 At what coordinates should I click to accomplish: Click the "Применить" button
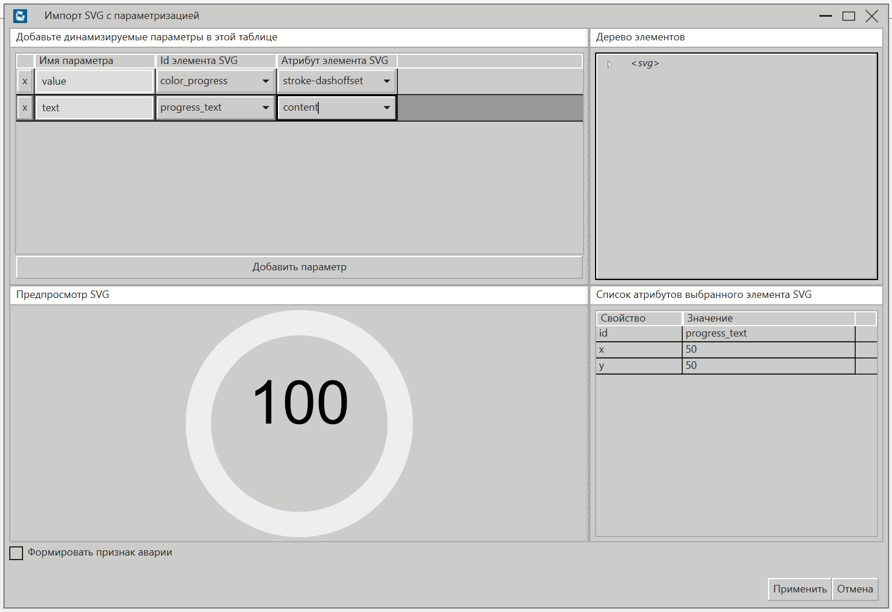tap(799, 589)
